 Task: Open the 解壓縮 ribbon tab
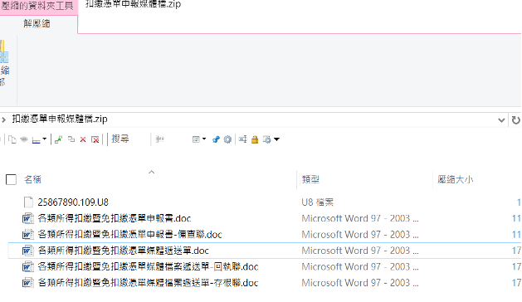point(37,23)
